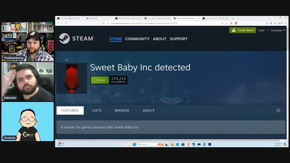Switch to the fourth browser tab with Steam icon

[x=157, y=18]
